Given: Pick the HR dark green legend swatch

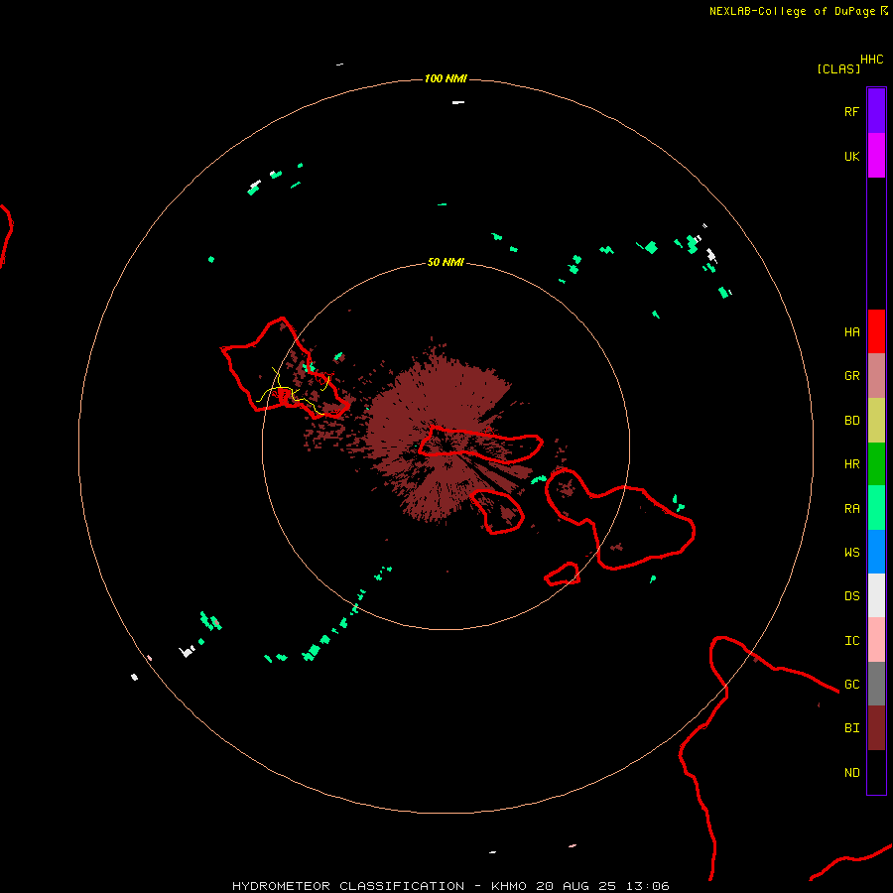Looking at the screenshot, I should tap(876, 464).
